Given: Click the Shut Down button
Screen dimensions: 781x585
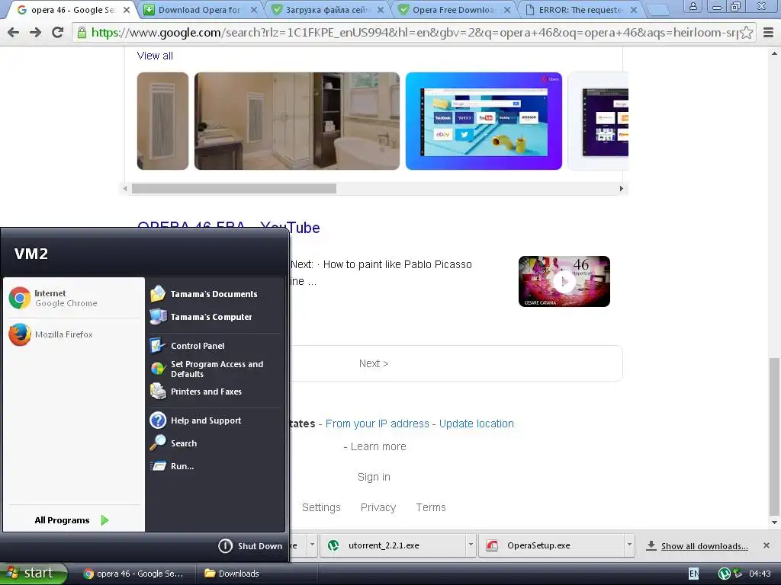Looking at the screenshot, I should point(250,546).
